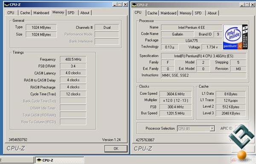The image size is (256, 164).
Task: Click Intel Pentium 4 Extreme Edition logo
Action: point(236,37)
